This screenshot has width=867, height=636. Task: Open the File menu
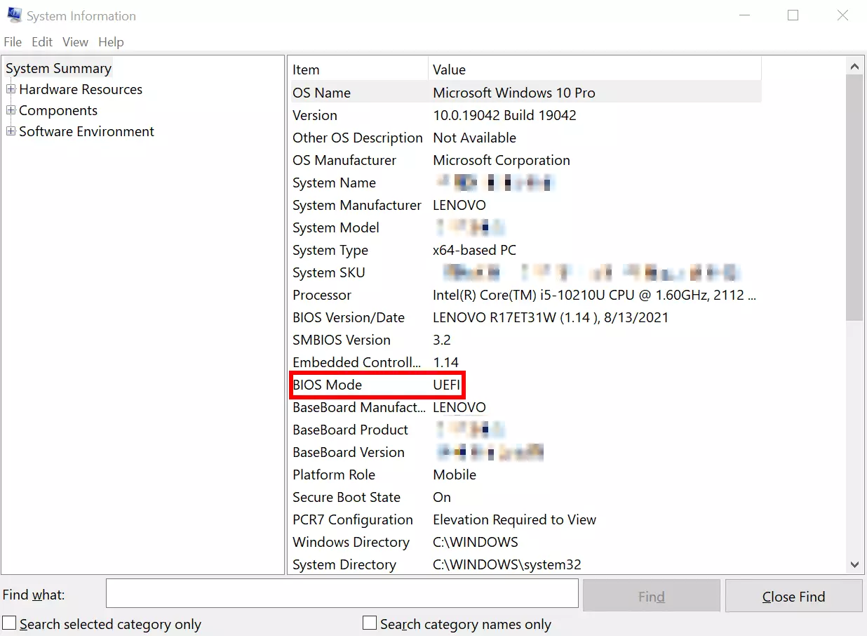[x=13, y=42]
